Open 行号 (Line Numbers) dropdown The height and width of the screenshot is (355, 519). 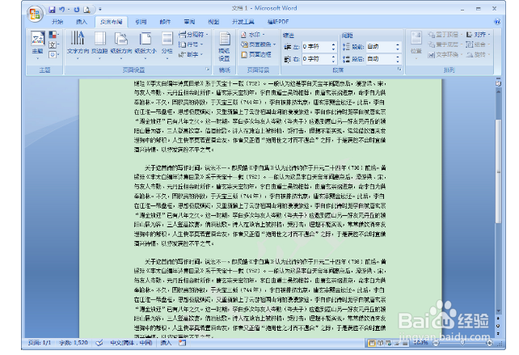[x=191, y=44]
